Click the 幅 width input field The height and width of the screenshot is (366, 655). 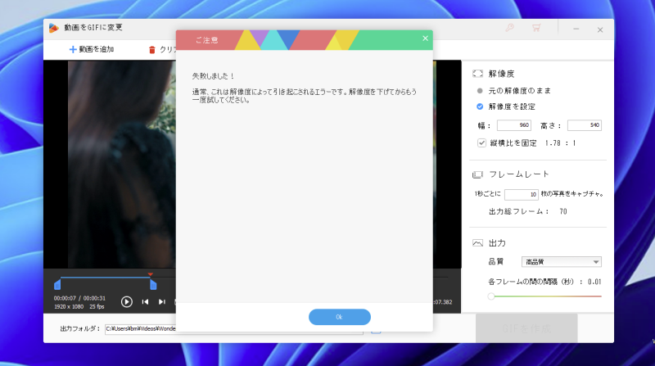514,125
